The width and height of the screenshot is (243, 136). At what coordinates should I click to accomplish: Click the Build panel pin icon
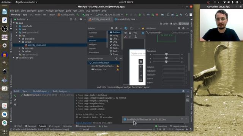click(15, 100)
